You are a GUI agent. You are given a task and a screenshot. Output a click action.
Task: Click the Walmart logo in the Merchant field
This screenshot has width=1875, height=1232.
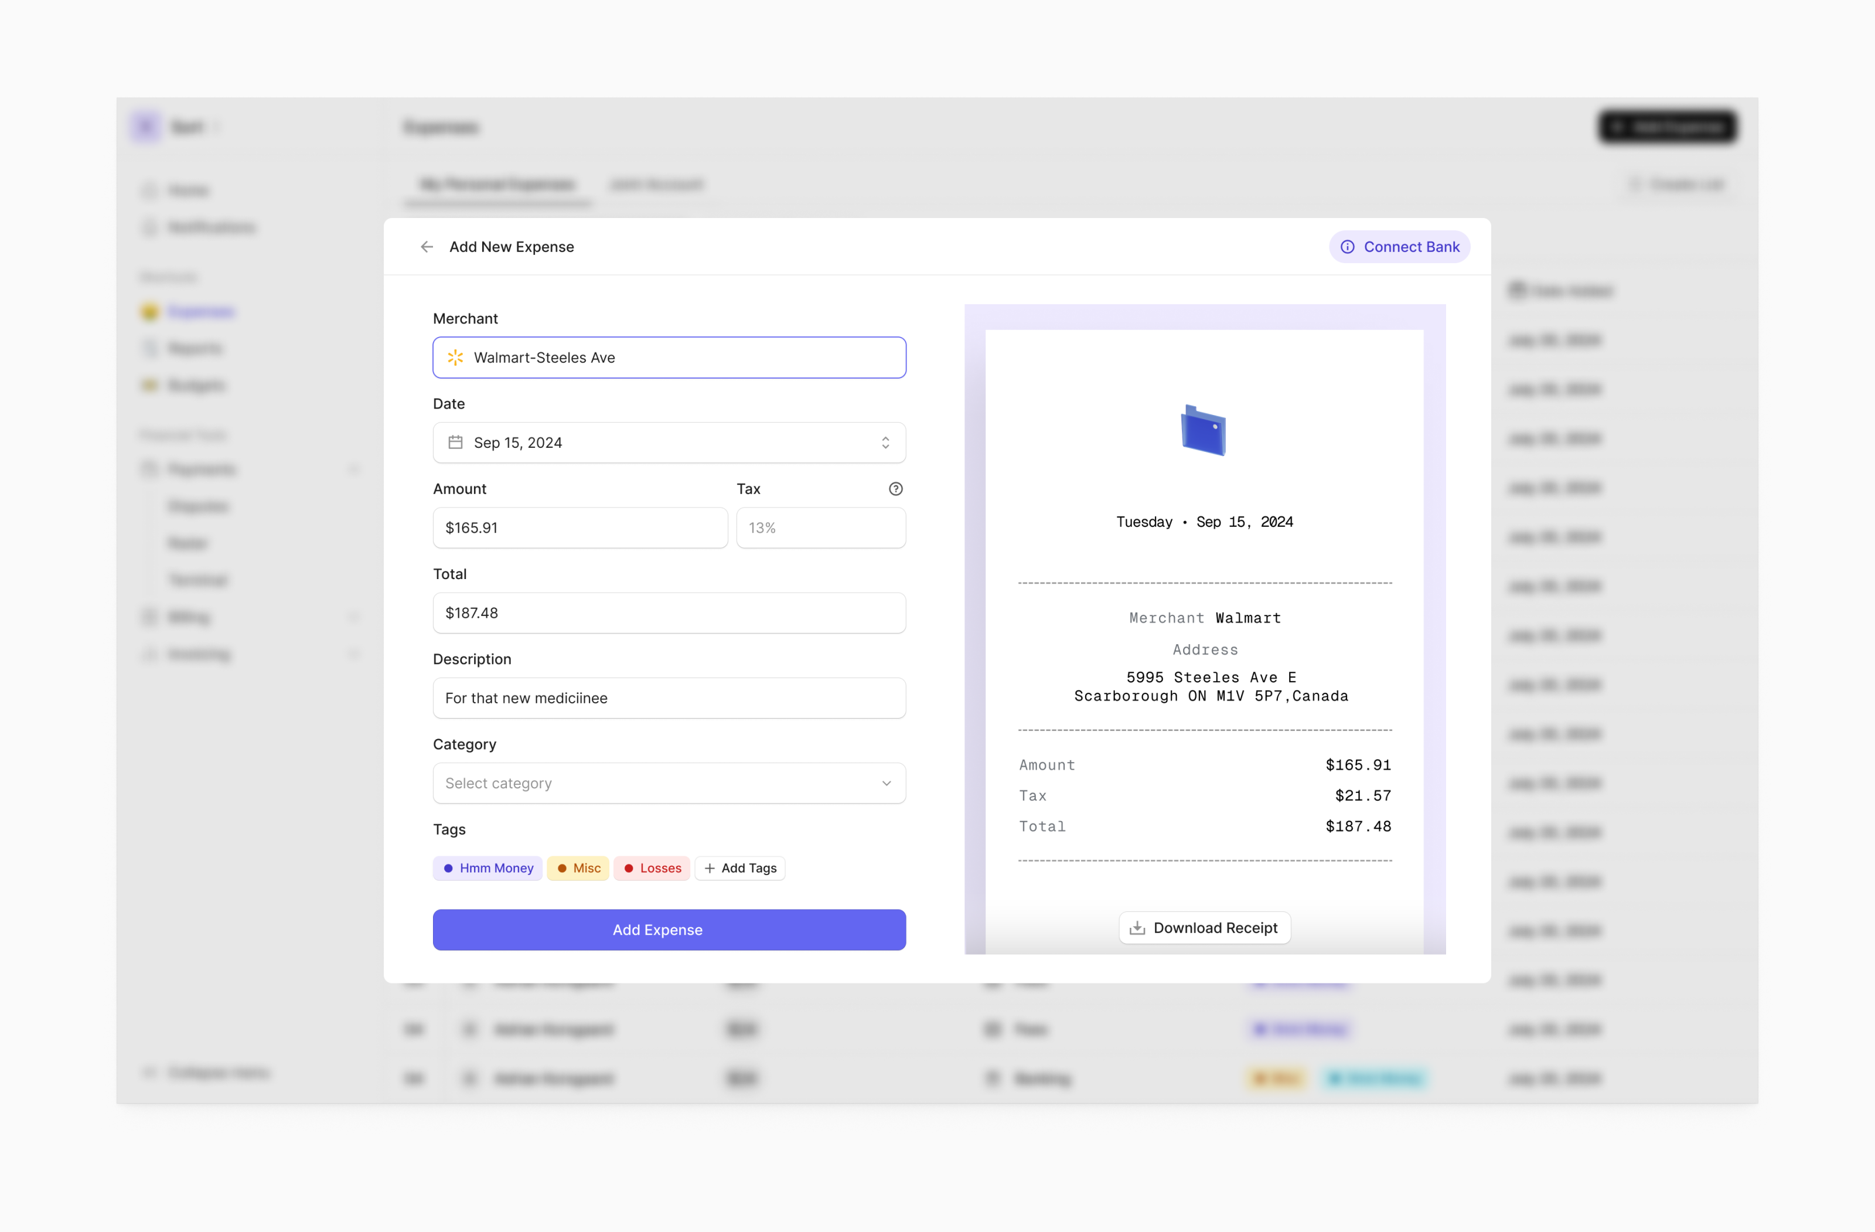[455, 357]
